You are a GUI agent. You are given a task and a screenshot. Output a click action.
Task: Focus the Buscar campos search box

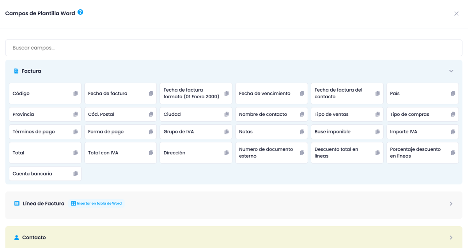pos(234,48)
